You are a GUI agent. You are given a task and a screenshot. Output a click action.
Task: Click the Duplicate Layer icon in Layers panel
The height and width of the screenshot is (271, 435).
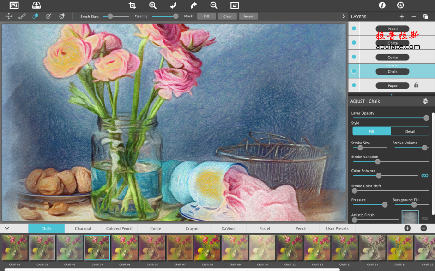click(x=426, y=17)
